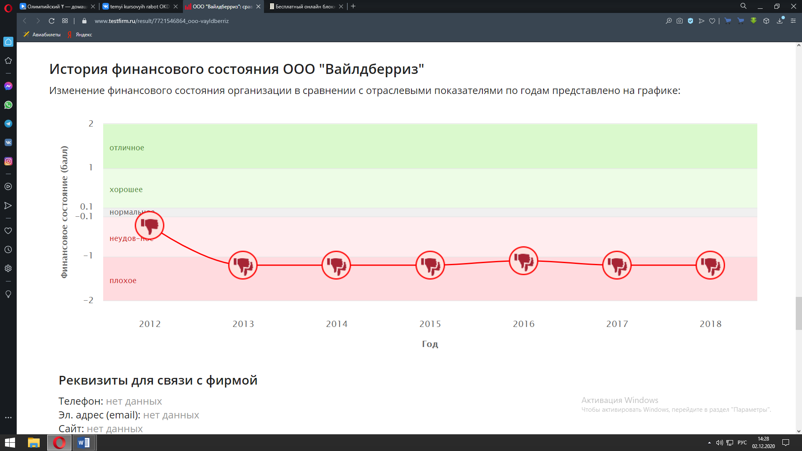
Task: Close the Бесплатный онлайн блокнот tab
Action: point(341,6)
